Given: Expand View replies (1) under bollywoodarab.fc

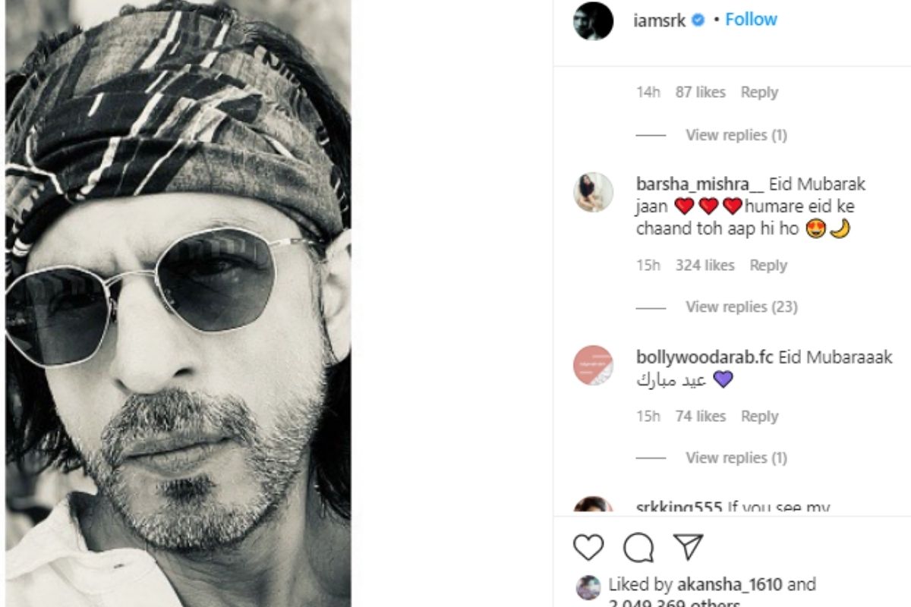Looking at the screenshot, I should pyautogui.click(x=736, y=458).
